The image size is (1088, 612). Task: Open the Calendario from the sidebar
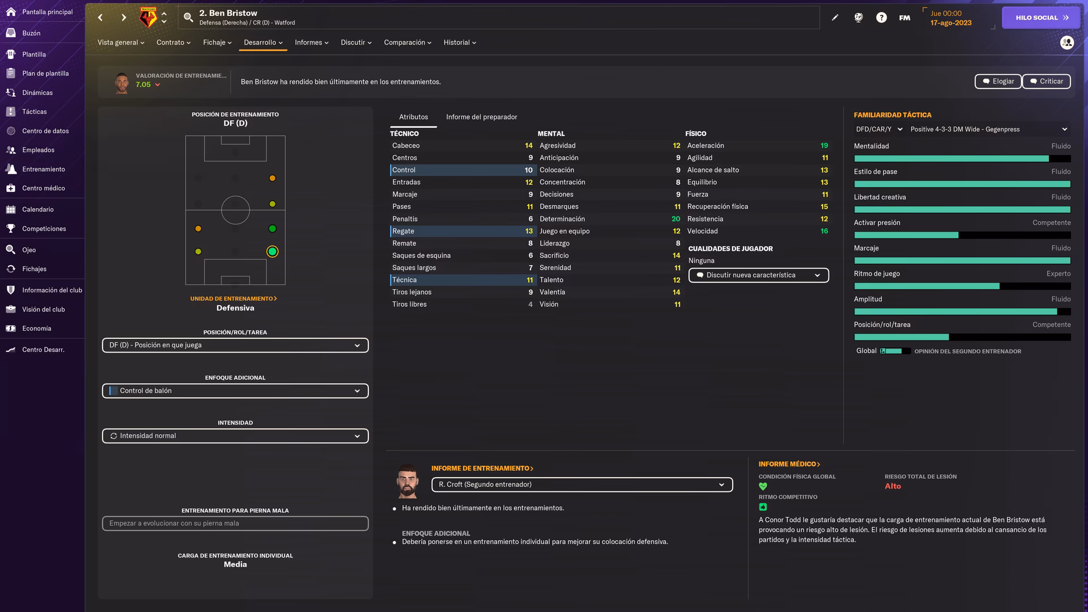37,209
